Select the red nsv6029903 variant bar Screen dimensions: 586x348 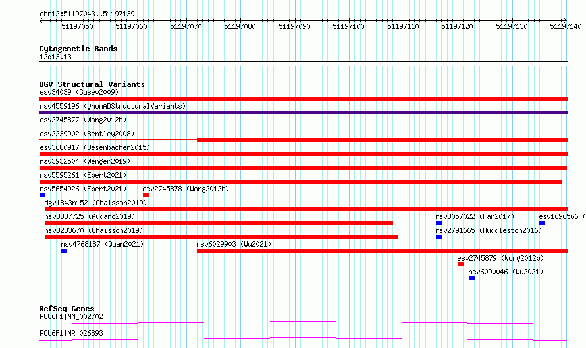[382, 251]
